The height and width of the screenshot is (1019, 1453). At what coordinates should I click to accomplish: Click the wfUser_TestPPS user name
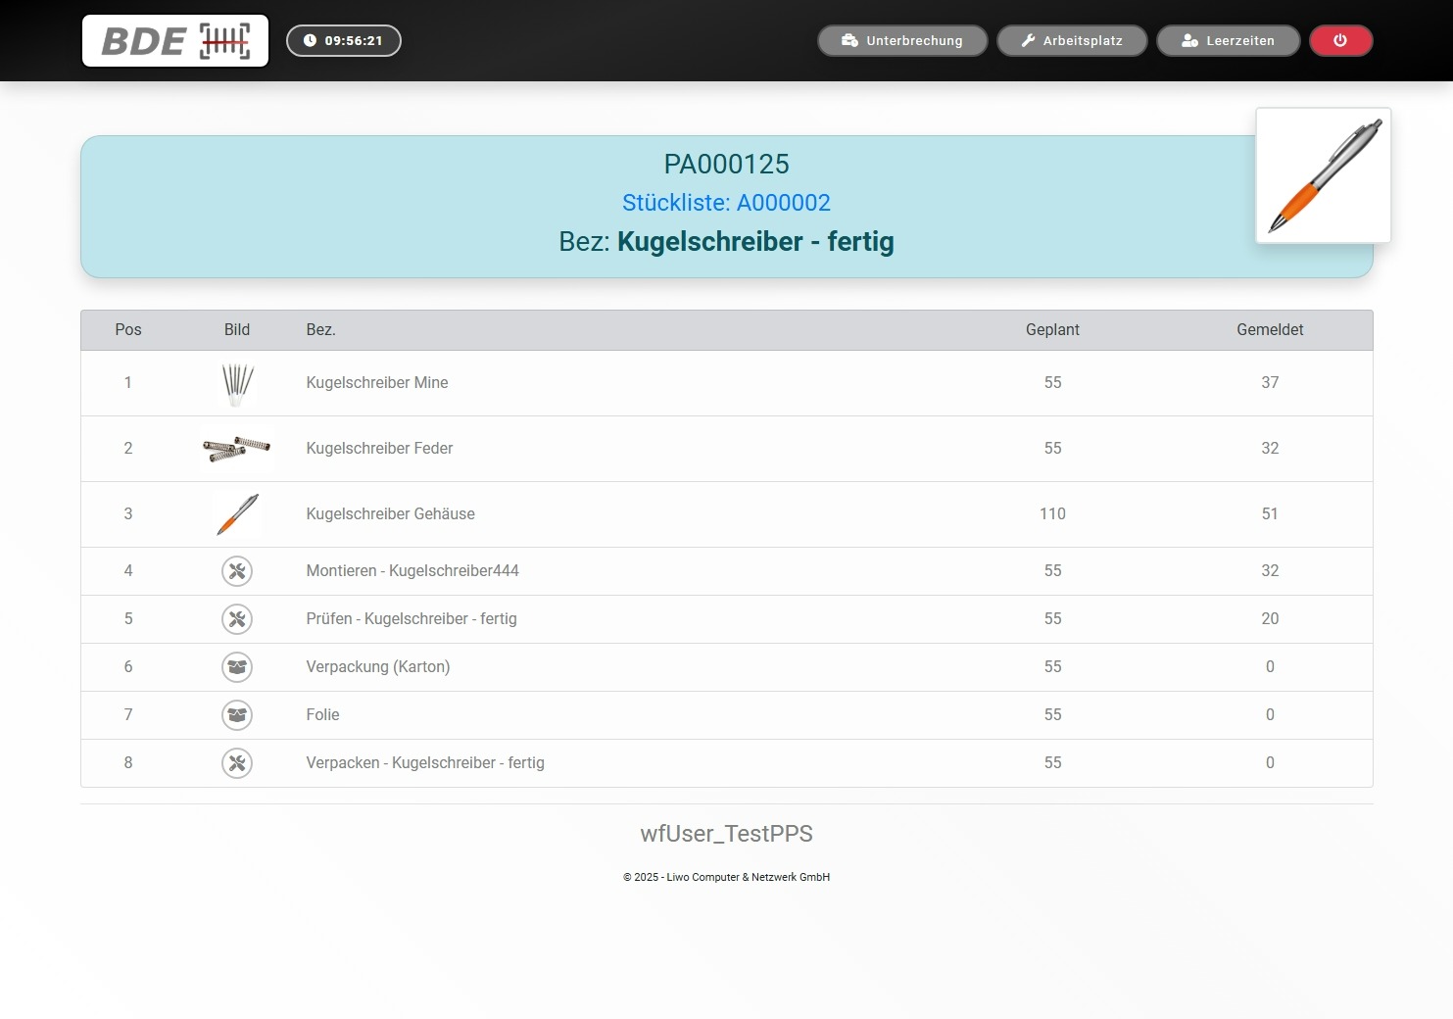726,834
